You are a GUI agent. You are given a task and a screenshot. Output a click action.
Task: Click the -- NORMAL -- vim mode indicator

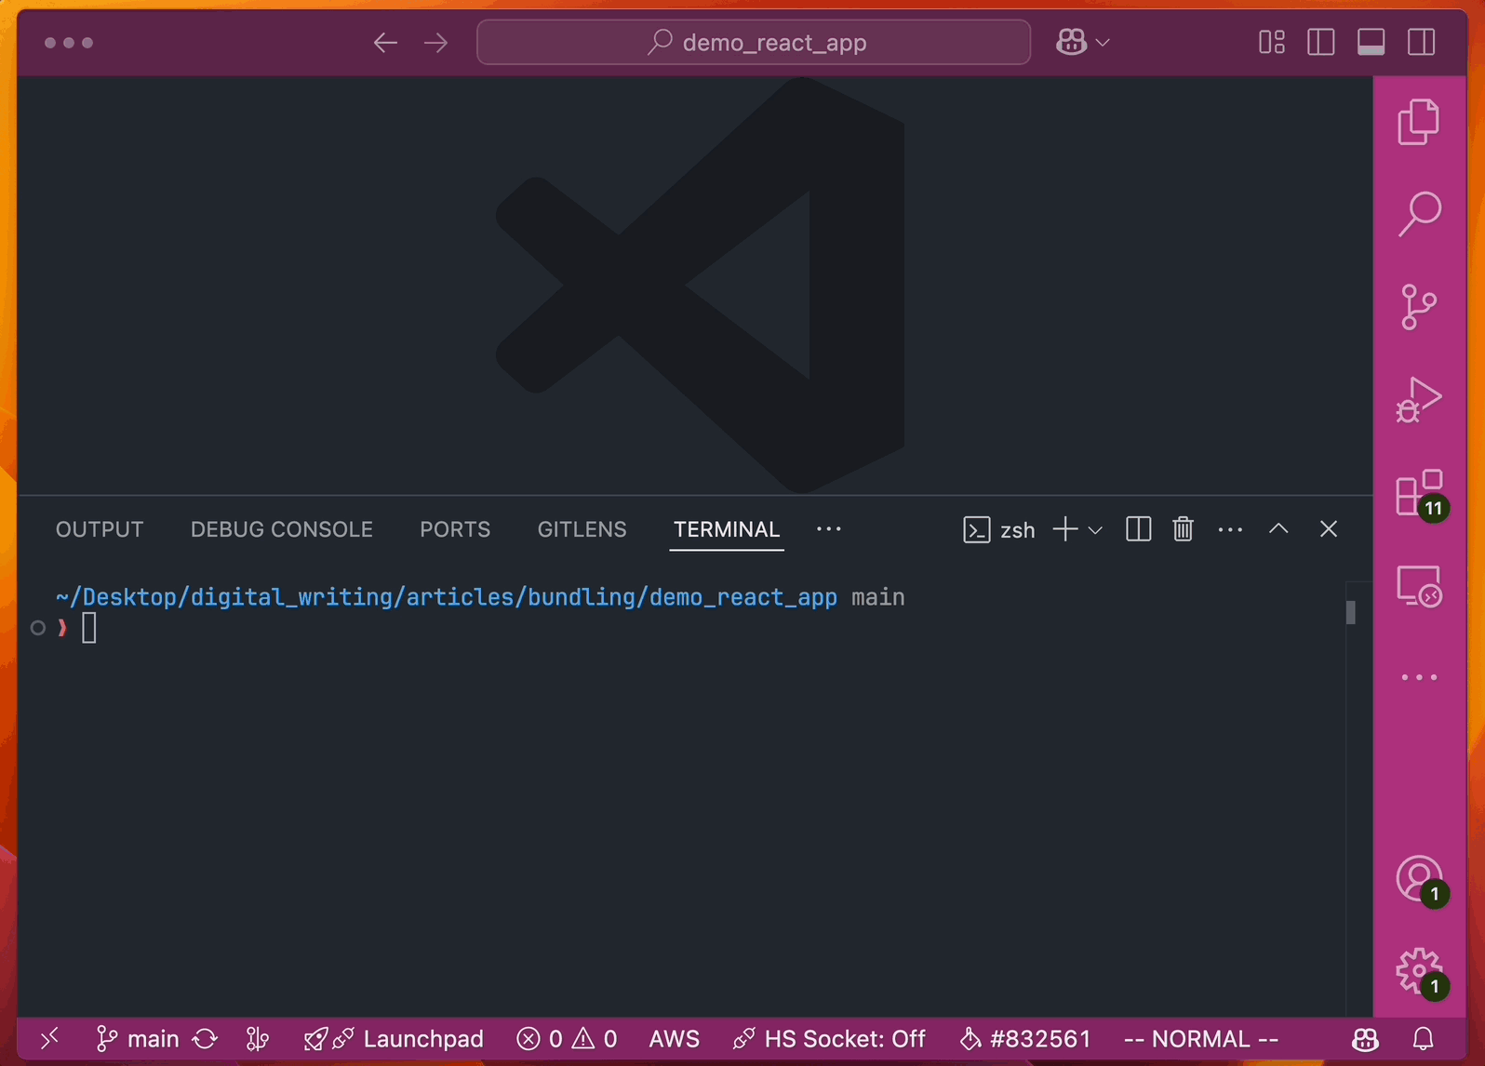click(1201, 1038)
